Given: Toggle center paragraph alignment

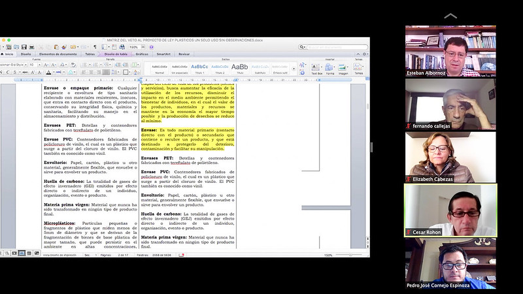Looking at the screenshot, I should pos(91,72).
